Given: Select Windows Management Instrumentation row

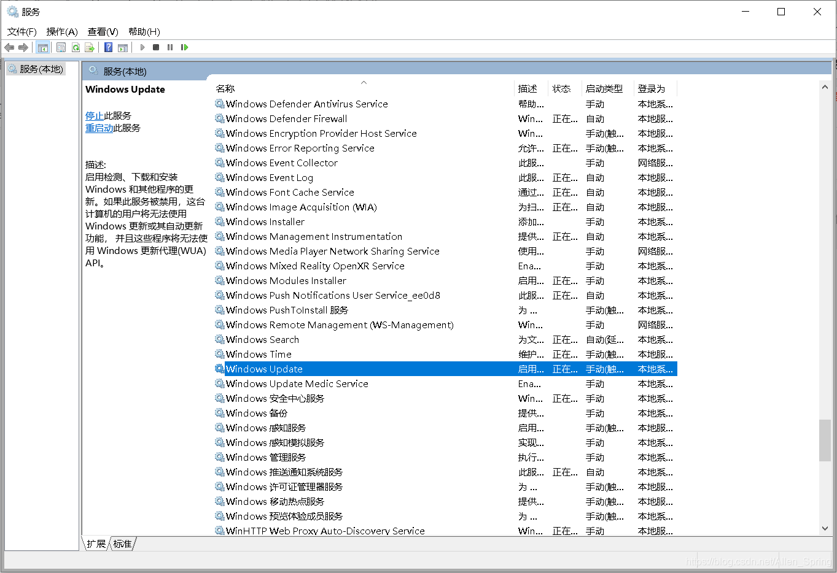Looking at the screenshot, I should tap(445, 236).
